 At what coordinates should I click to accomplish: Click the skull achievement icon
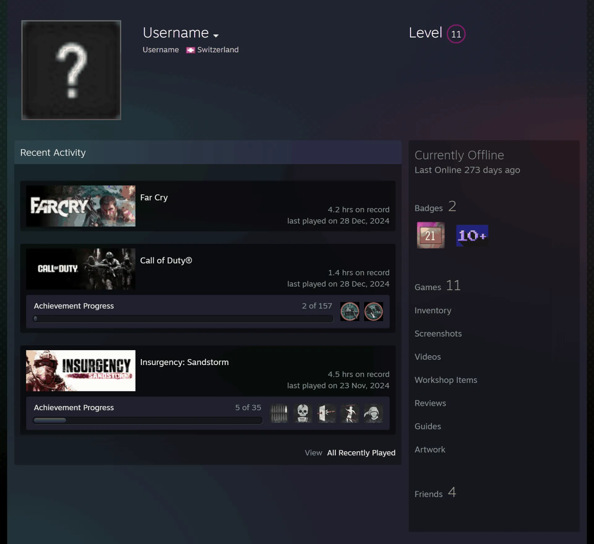(x=303, y=413)
